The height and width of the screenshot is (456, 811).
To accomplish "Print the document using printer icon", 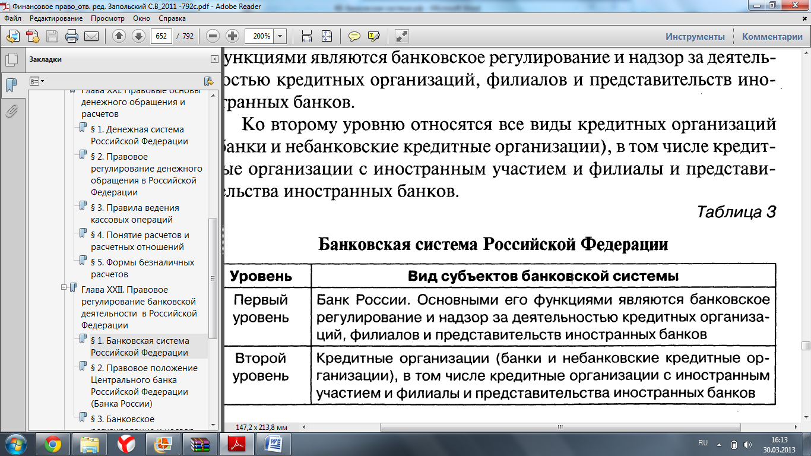I will (x=72, y=36).
